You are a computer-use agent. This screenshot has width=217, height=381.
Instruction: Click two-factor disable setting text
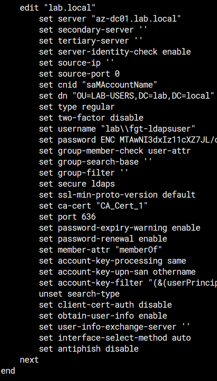pos(91,118)
